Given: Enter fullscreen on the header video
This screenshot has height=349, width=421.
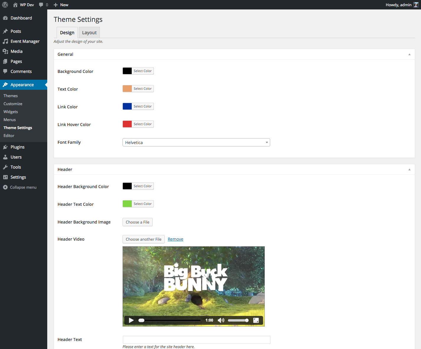Looking at the screenshot, I should tap(256, 320).
